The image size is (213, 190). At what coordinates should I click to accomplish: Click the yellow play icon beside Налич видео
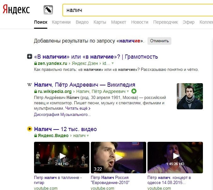pos(30,129)
